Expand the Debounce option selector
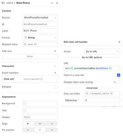123x136 pixels. [72, 100]
